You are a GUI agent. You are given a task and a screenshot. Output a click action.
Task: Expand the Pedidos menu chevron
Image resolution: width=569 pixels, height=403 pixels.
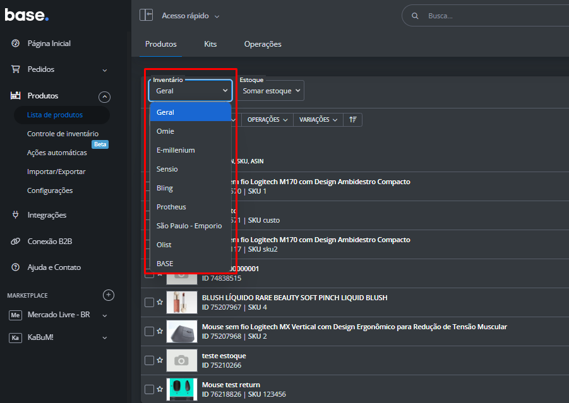pos(104,70)
